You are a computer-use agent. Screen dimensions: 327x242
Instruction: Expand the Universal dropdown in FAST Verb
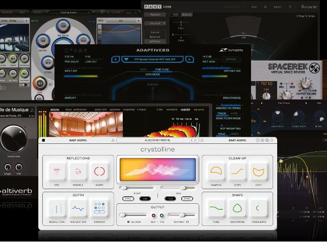tap(155, 23)
